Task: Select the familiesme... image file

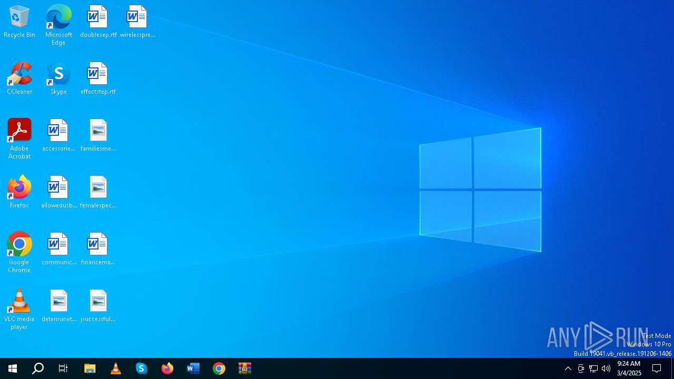Action: pyautogui.click(x=98, y=135)
